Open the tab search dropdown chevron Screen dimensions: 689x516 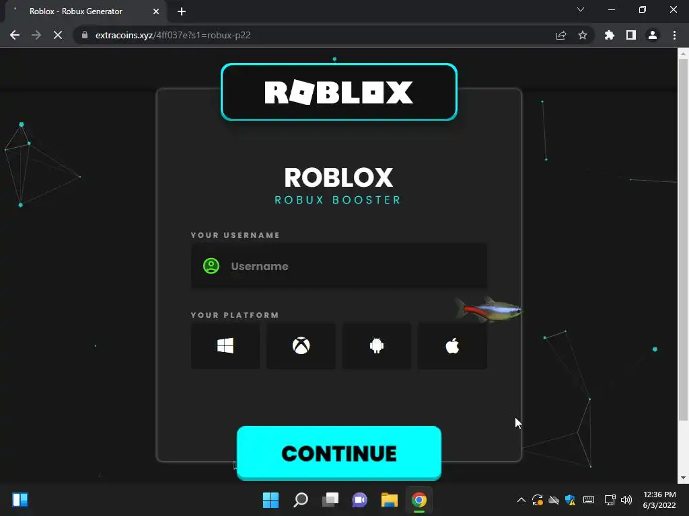[581, 9]
